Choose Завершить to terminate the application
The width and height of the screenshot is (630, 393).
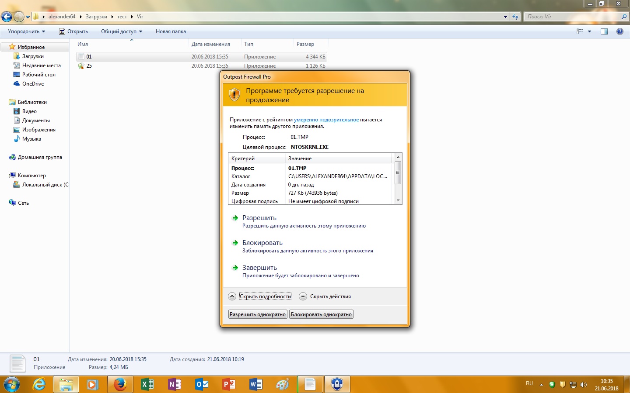pos(259,268)
